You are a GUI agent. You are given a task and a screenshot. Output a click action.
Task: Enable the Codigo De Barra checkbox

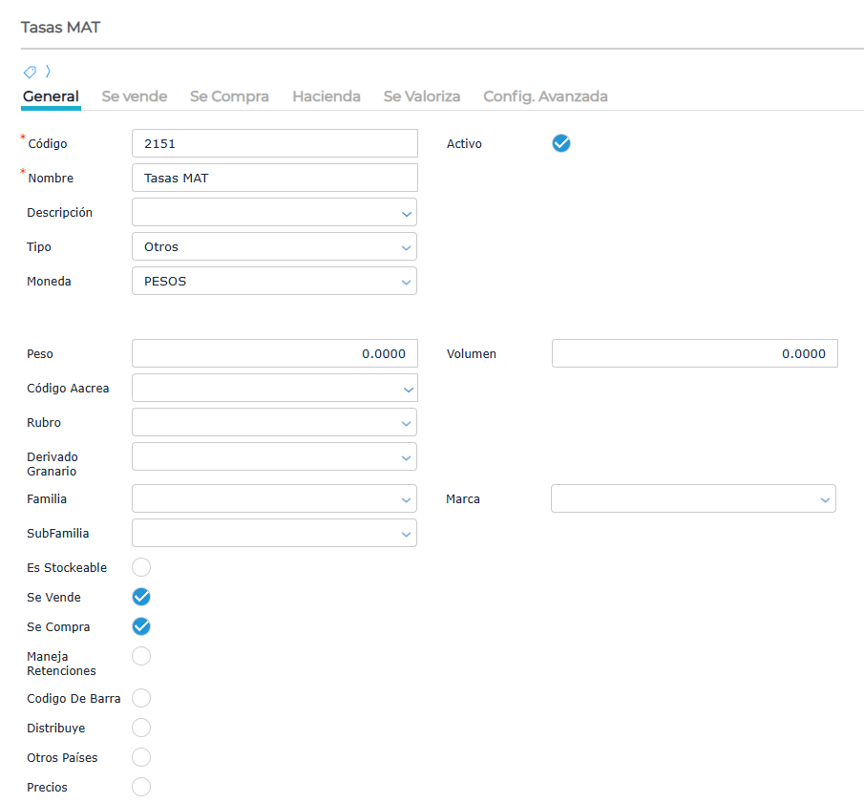tap(141, 698)
